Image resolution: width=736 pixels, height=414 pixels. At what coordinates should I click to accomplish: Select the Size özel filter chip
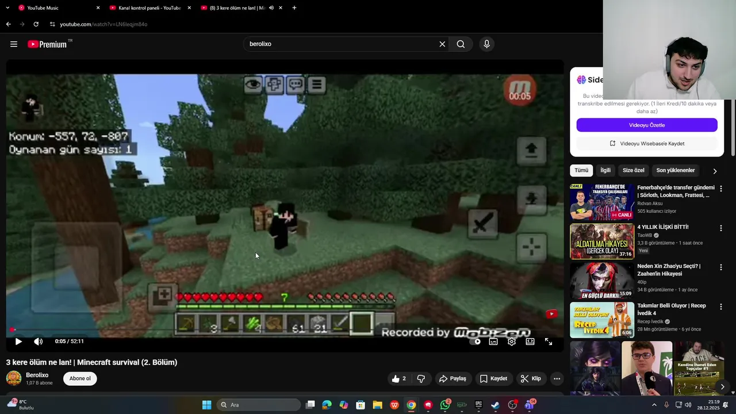(634, 170)
